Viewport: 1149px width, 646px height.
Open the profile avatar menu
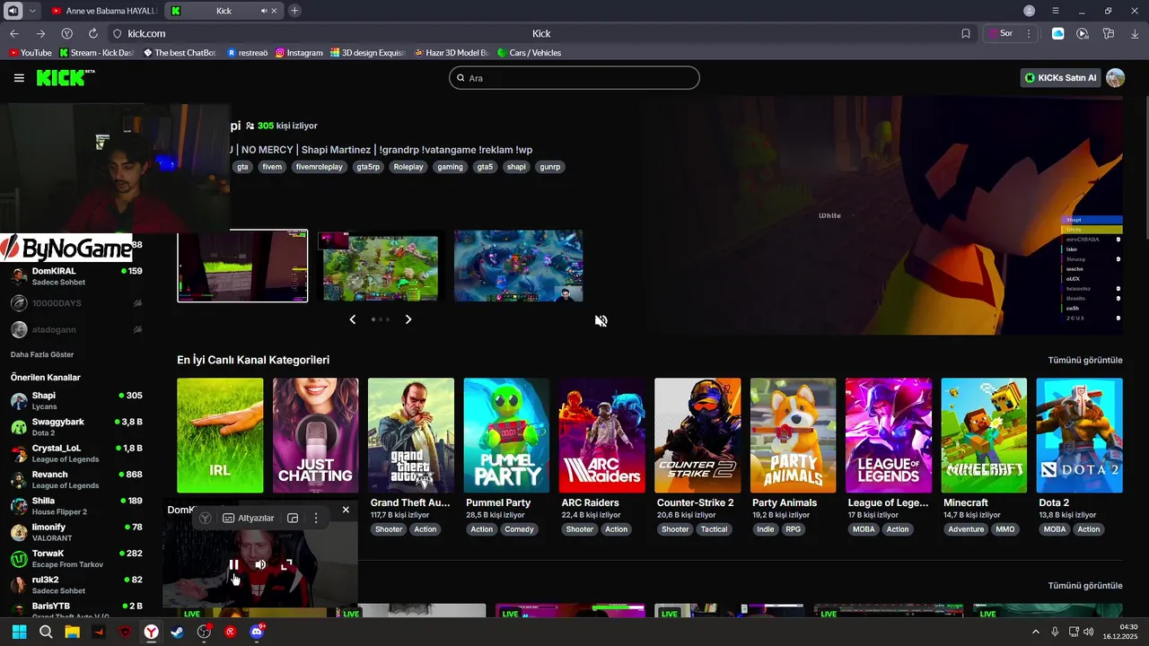pyautogui.click(x=1115, y=78)
